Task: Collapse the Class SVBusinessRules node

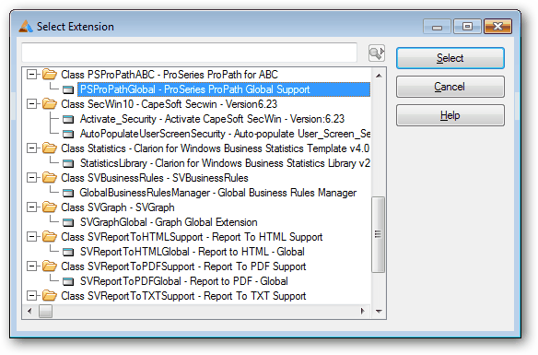Action: (31, 177)
